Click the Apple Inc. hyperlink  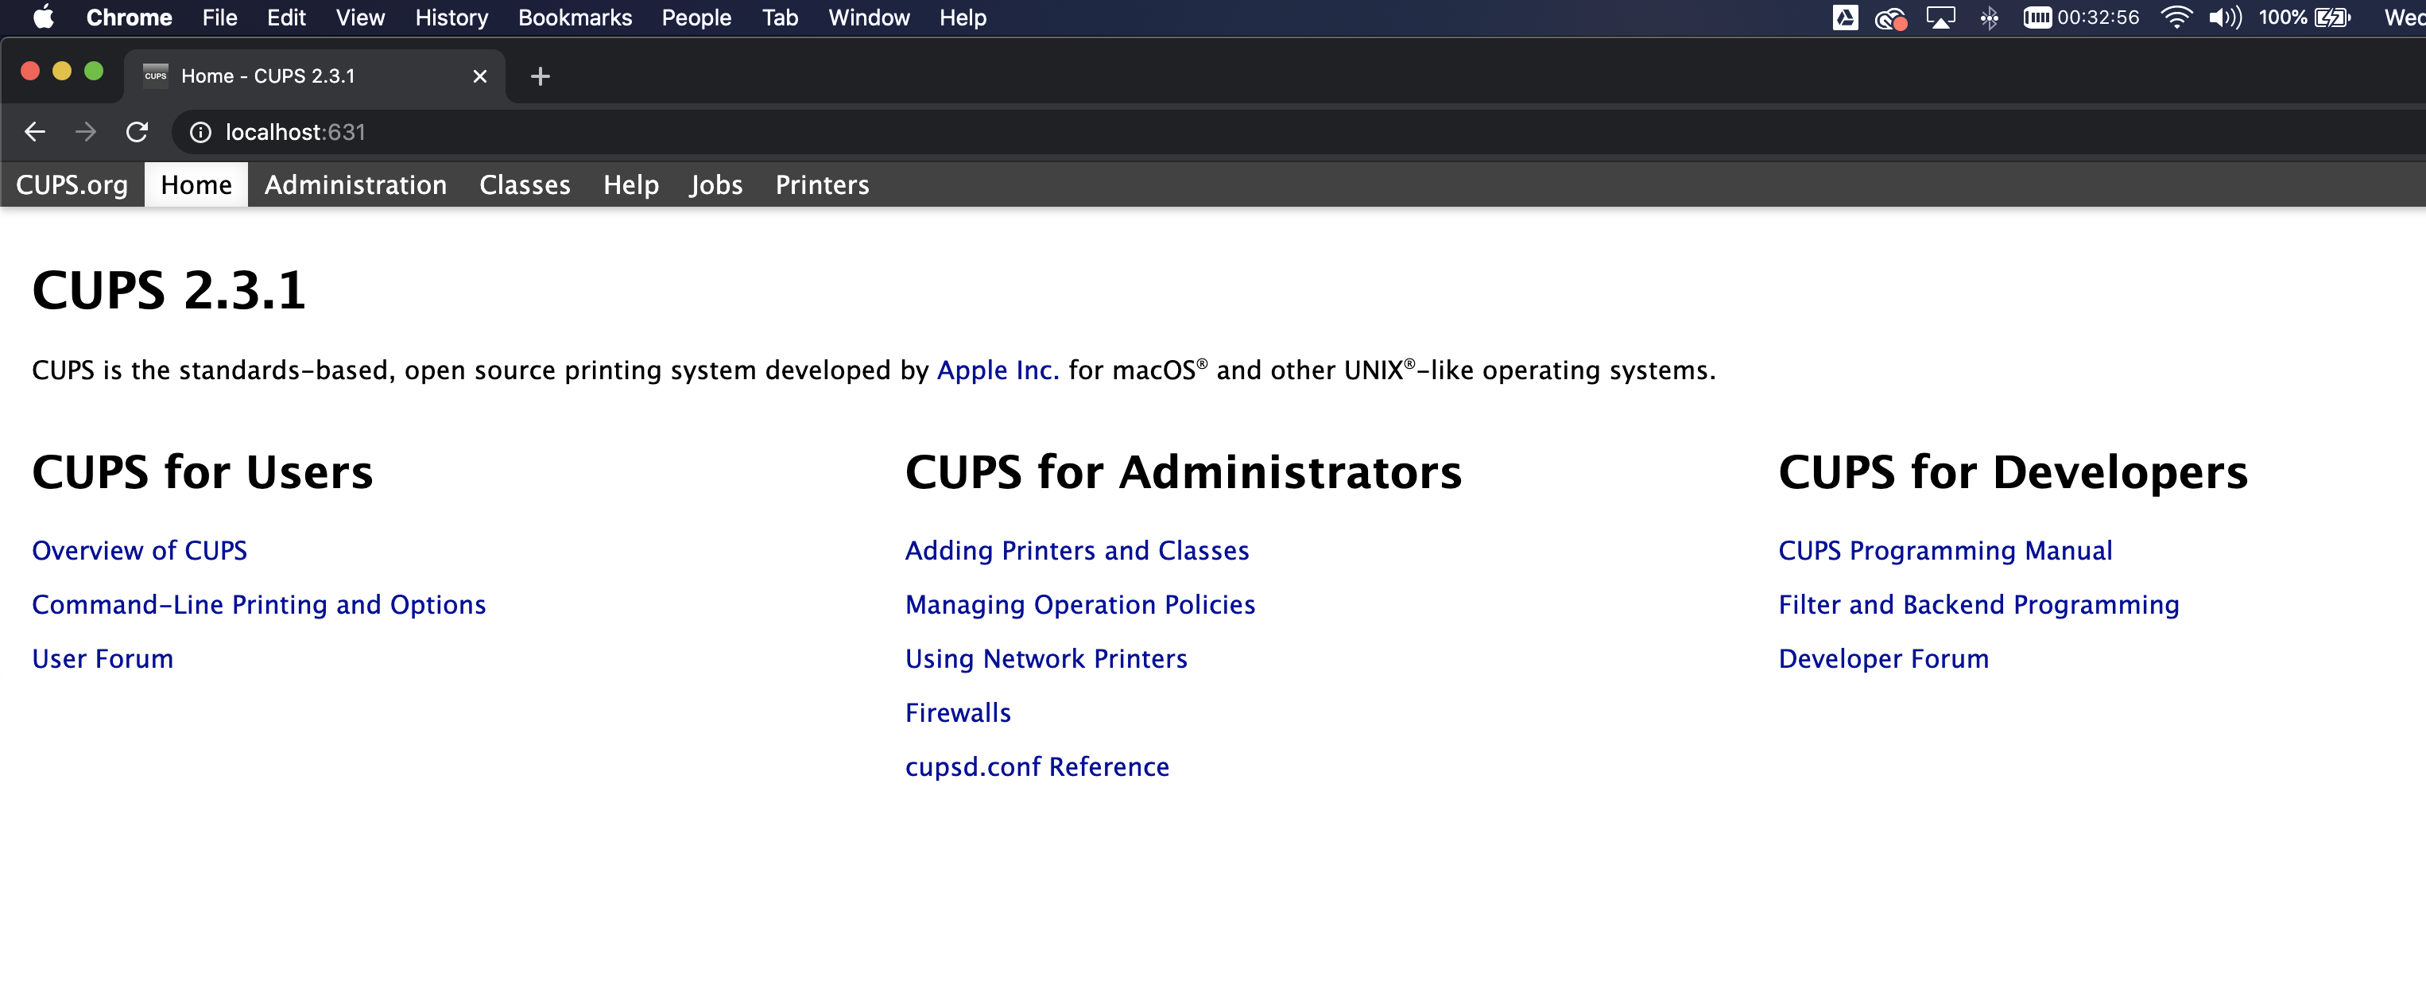998,370
